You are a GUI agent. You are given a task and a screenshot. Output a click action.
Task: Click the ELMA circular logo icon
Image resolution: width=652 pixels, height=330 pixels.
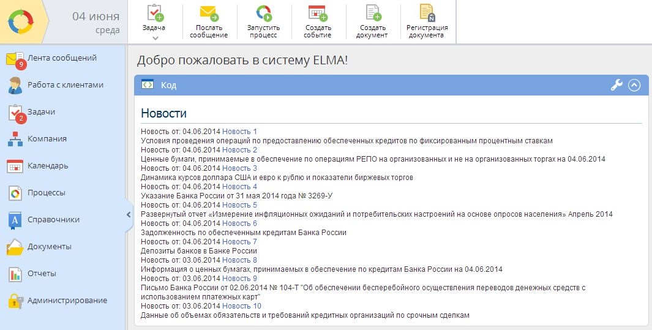(21, 21)
